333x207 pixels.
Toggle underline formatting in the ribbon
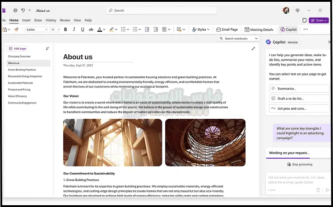tap(83, 29)
